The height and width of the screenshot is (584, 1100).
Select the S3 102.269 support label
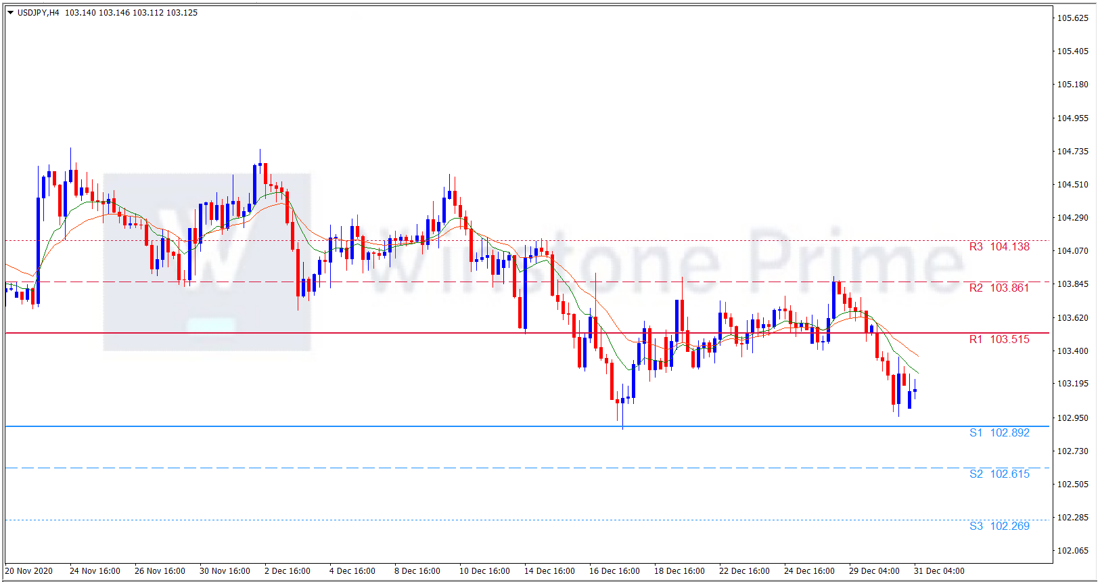point(999,526)
